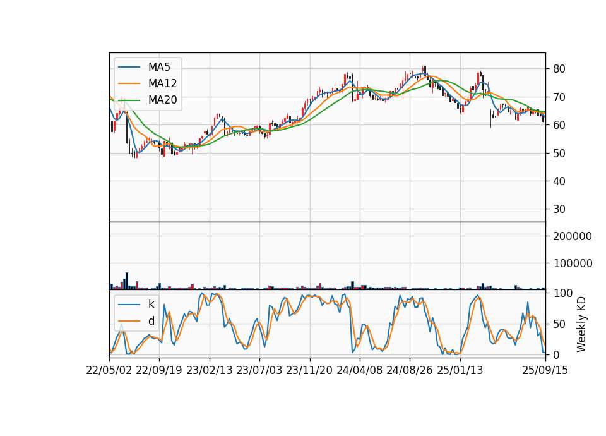Image resolution: width=606 pixels, height=436 pixels.
Task: Click the price axis value 80
Action: point(559,70)
